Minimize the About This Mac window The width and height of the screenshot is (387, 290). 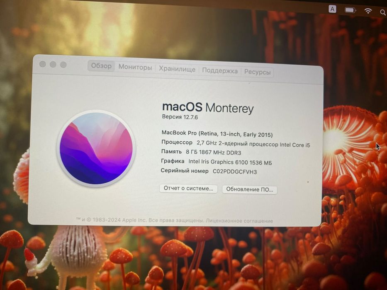[x=53, y=64]
